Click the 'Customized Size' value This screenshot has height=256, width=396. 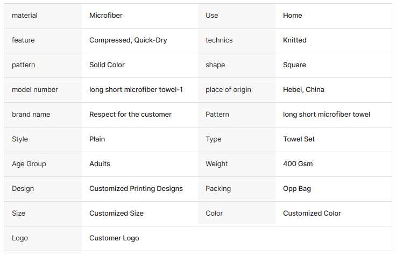click(x=116, y=214)
